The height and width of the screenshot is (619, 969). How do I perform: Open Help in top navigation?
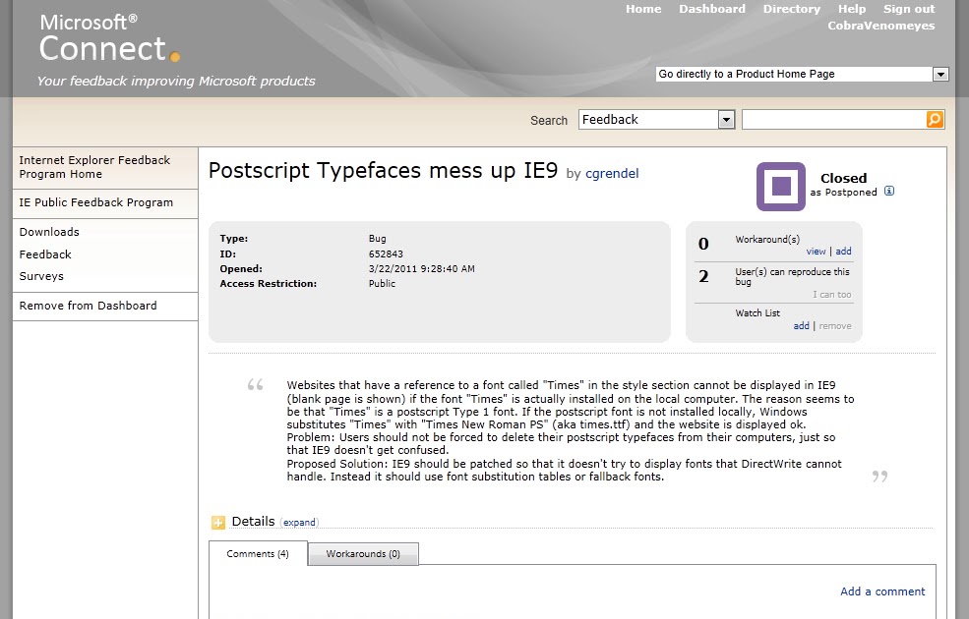click(852, 9)
